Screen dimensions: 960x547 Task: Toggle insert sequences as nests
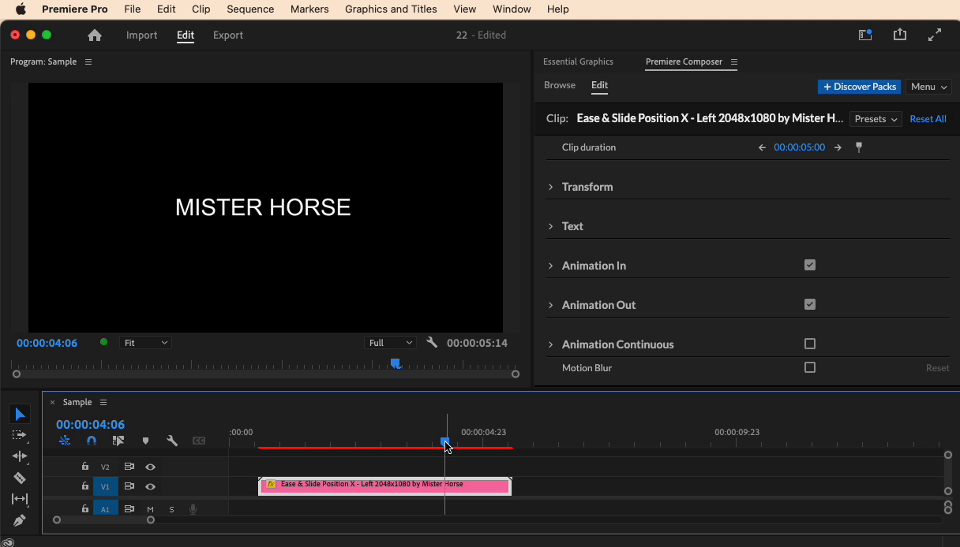click(65, 441)
